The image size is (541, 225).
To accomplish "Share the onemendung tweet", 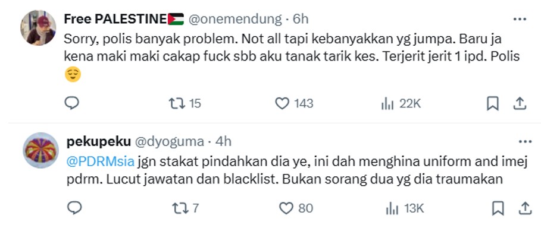I will pos(519,103).
